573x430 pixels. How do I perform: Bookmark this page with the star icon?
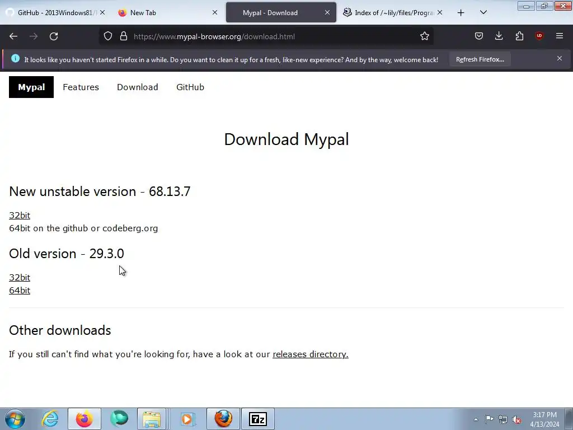(x=424, y=36)
